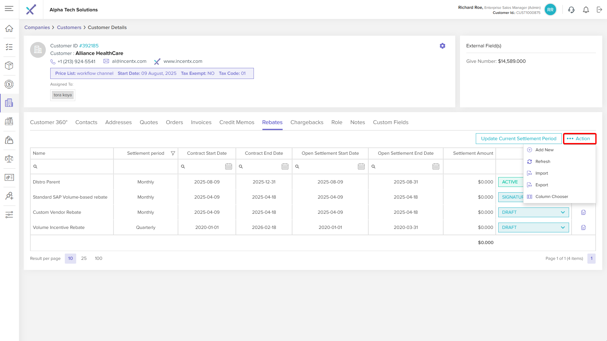Expand DRAFT status dropdown for Volume Incentive Rebate

click(563, 227)
